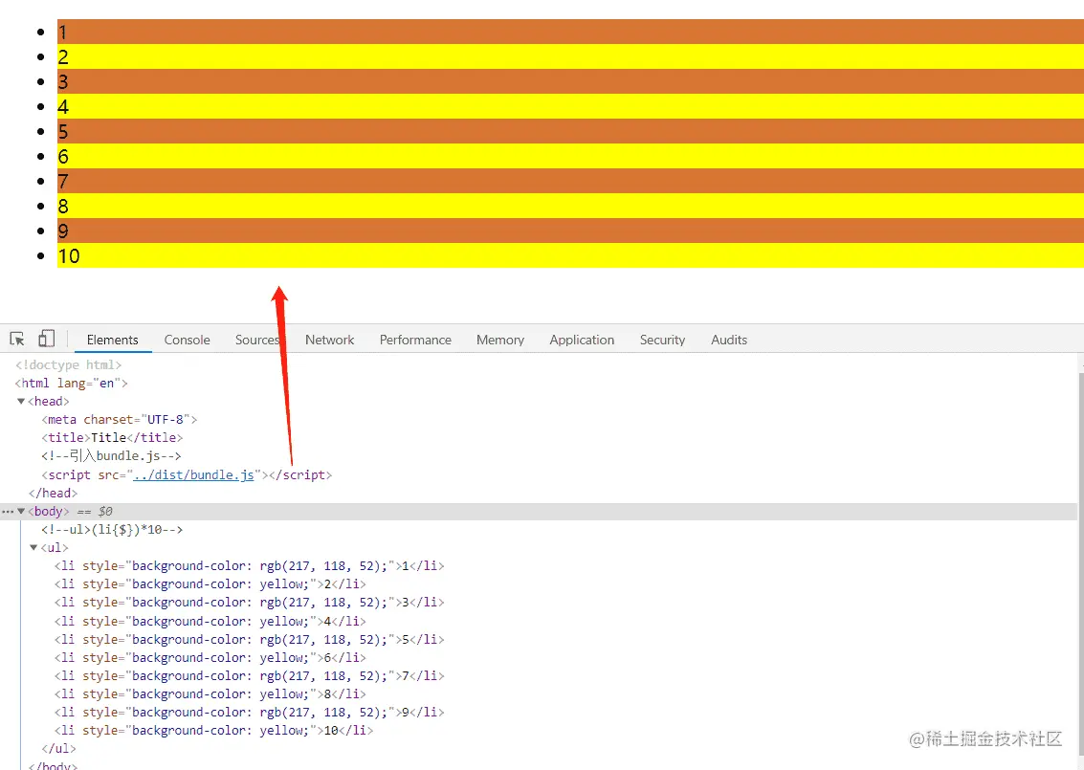Screen dimensions: 1084x770
Task: Select the closing head tag
Action: pos(54,493)
